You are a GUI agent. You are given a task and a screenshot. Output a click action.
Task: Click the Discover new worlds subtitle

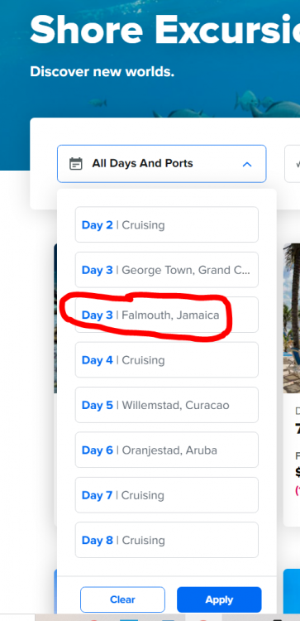coord(102,72)
